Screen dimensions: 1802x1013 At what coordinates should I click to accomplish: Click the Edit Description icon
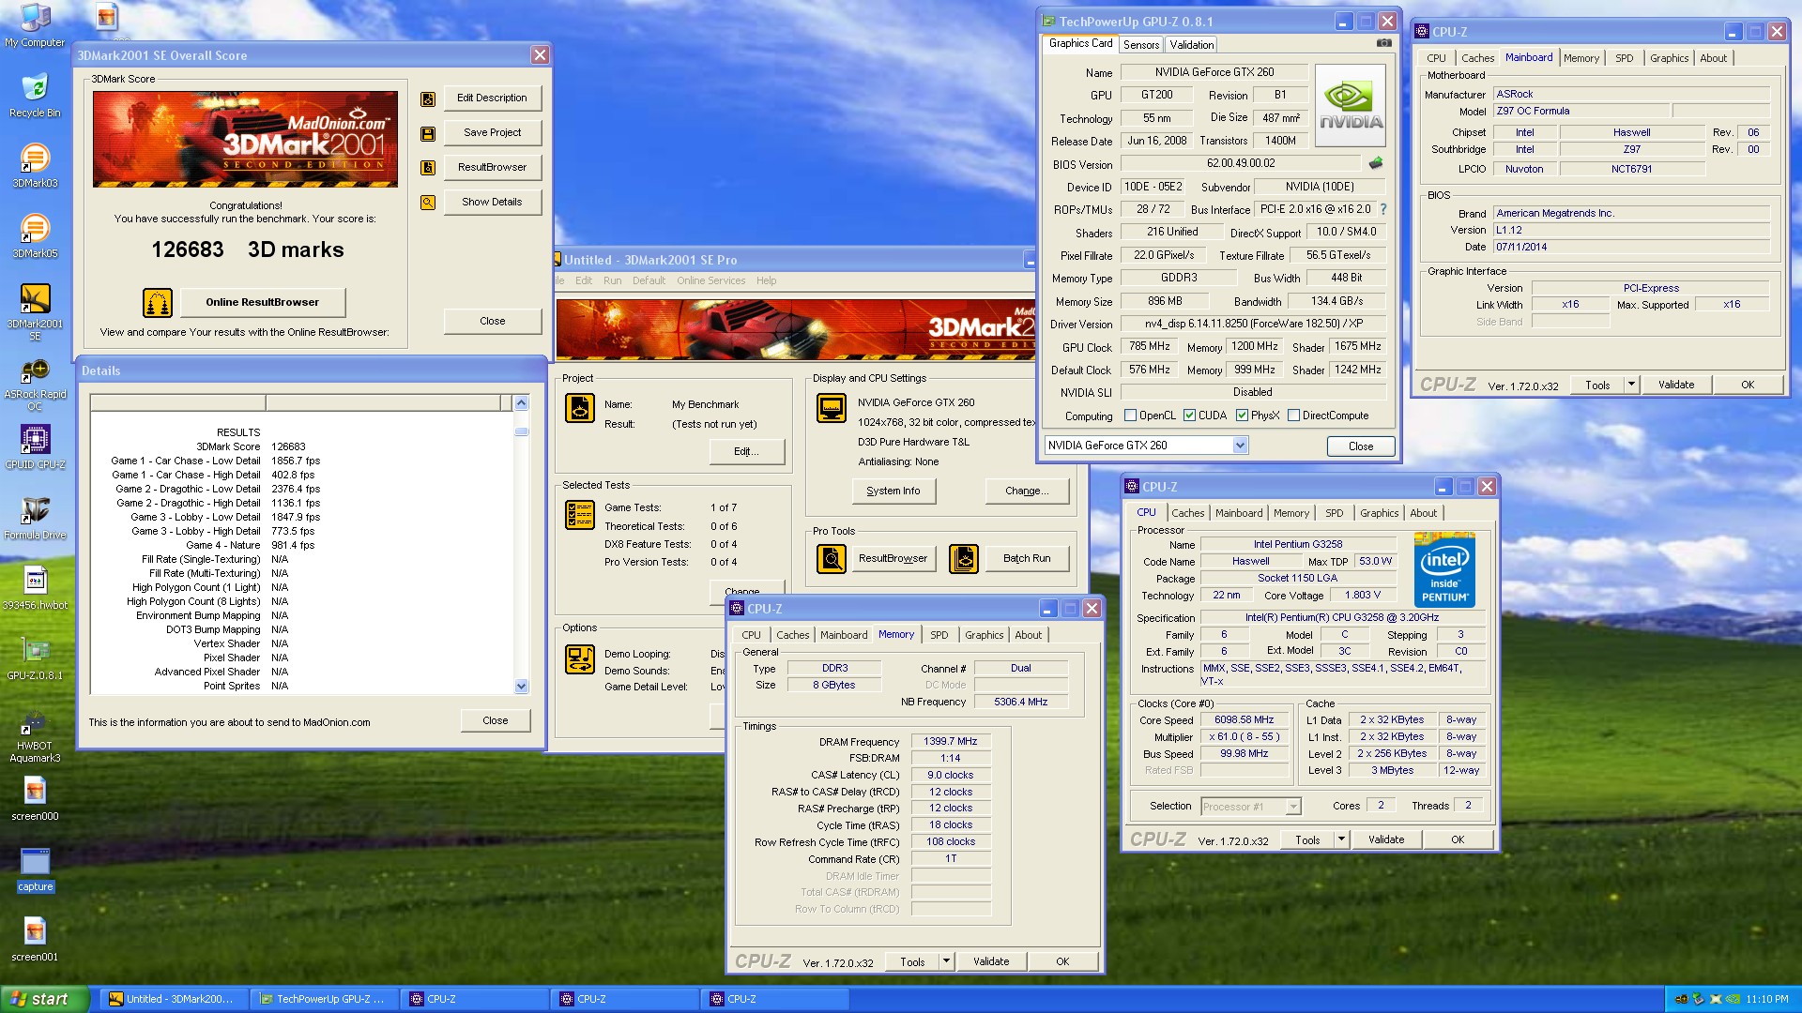pyautogui.click(x=428, y=98)
